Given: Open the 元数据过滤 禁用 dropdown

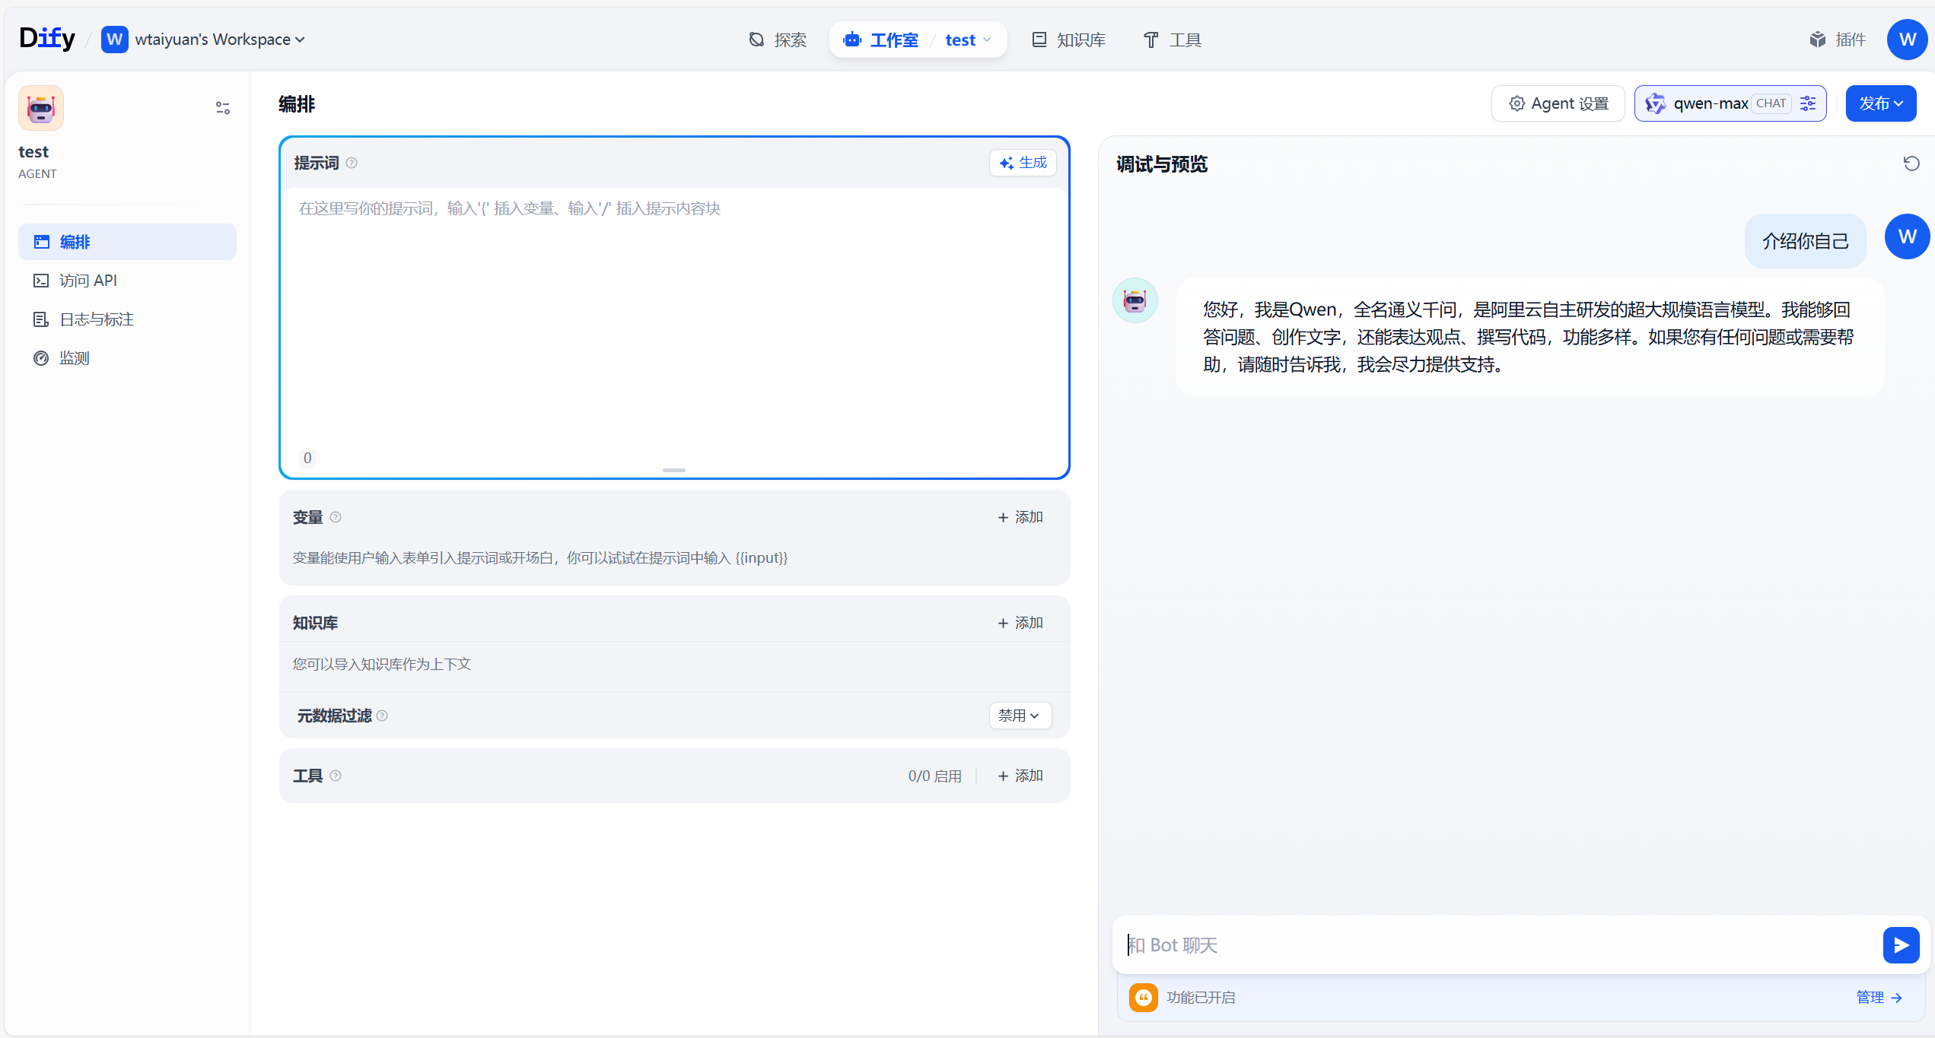Looking at the screenshot, I should [x=1020, y=716].
